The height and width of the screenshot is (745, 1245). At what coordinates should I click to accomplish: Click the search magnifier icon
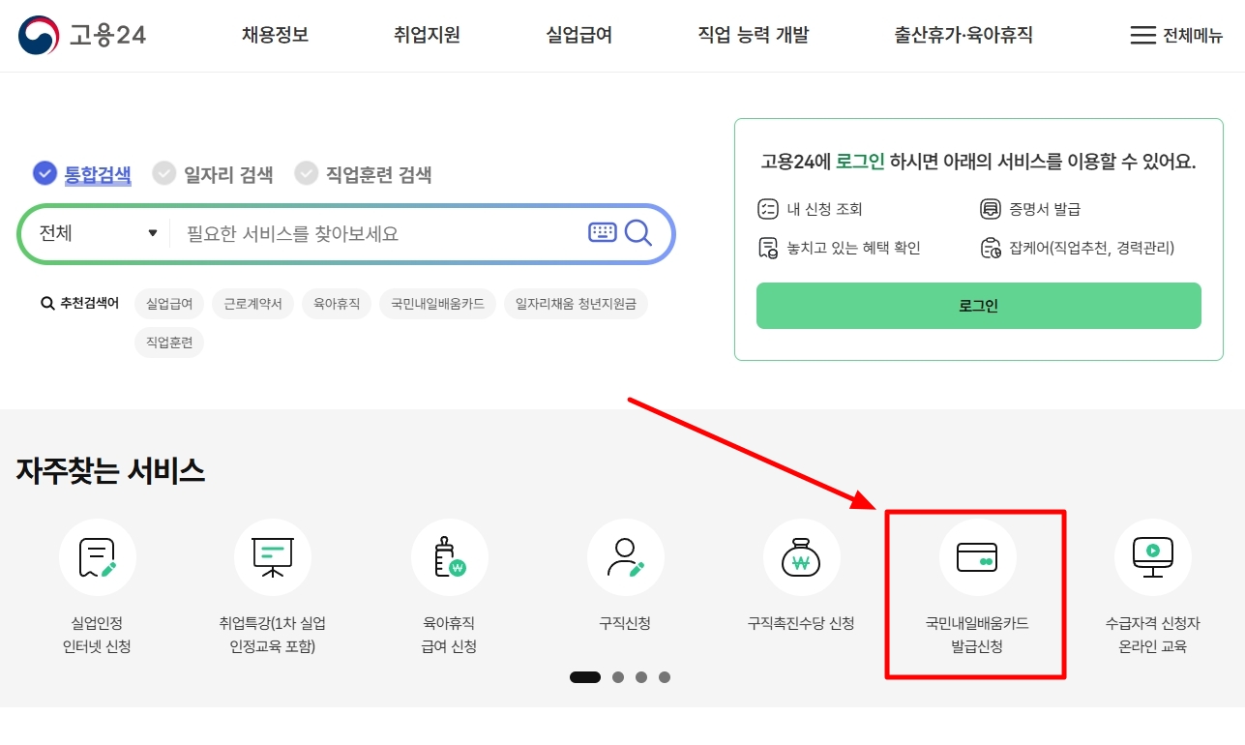pos(638,233)
